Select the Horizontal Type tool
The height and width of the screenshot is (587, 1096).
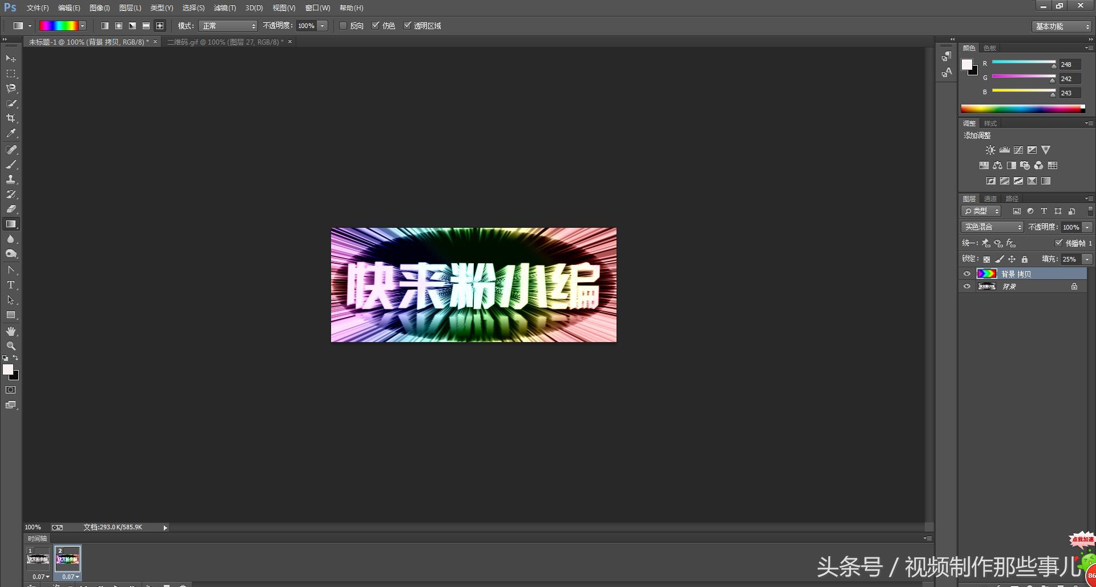pos(11,285)
